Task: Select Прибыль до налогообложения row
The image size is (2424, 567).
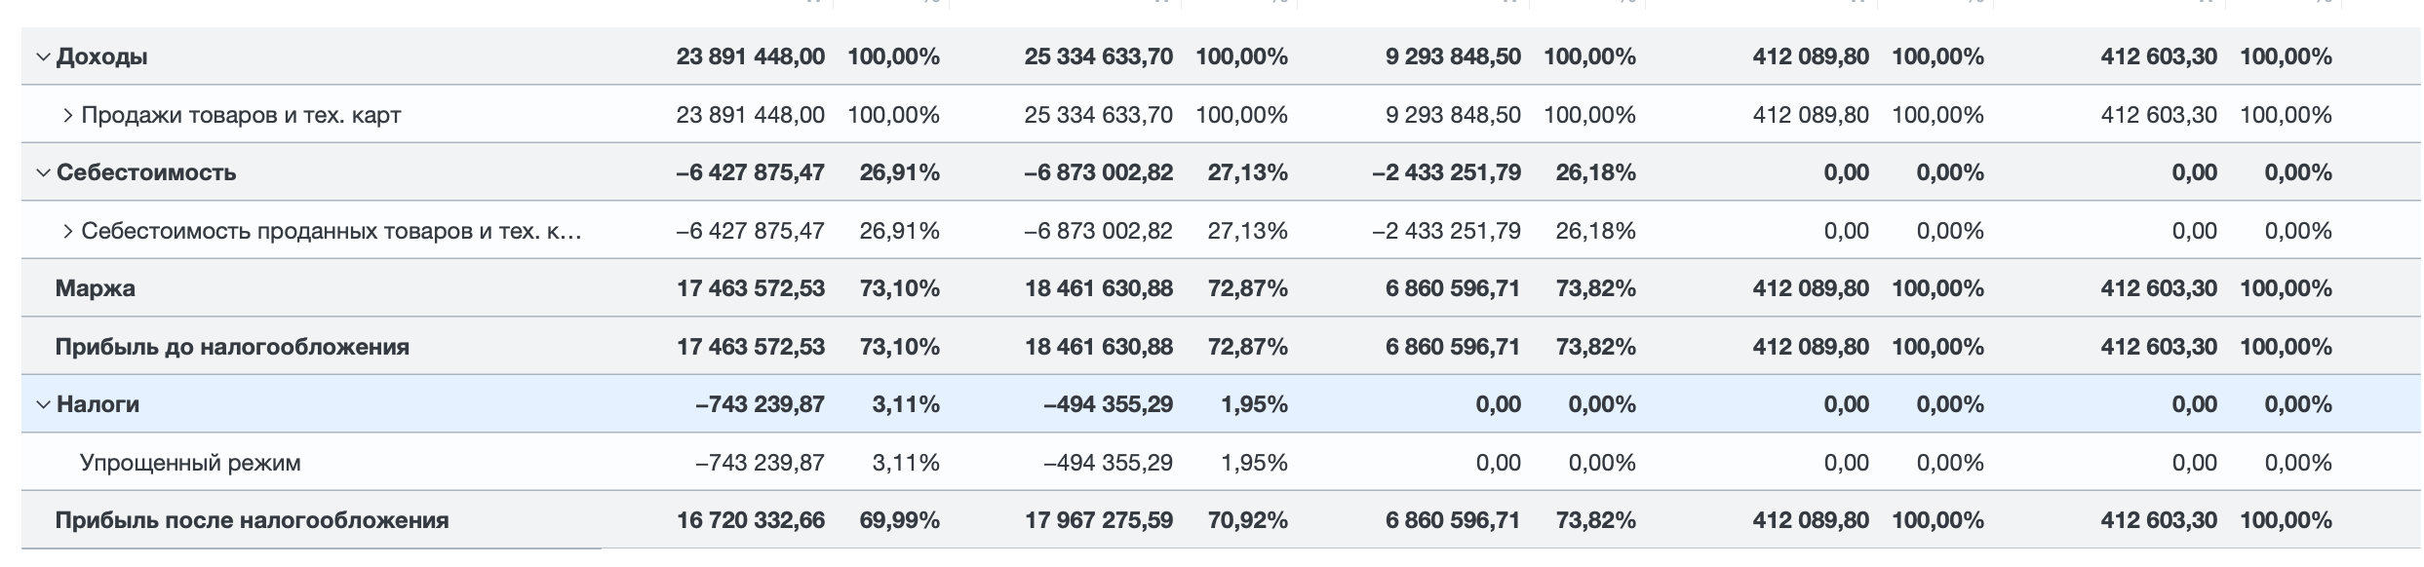Action: pos(1222,346)
